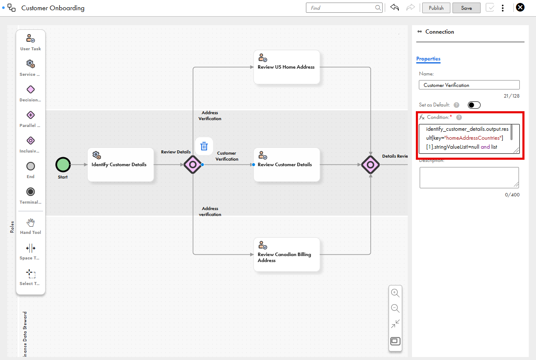Delete connection using trash icon
Image resolution: width=536 pixels, height=360 pixels.
click(x=204, y=146)
